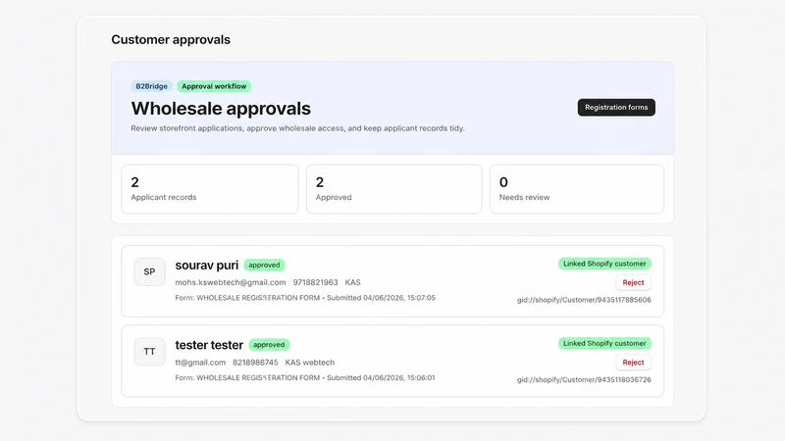
Task: Click phone number 9718821963
Action: [315, 282]
